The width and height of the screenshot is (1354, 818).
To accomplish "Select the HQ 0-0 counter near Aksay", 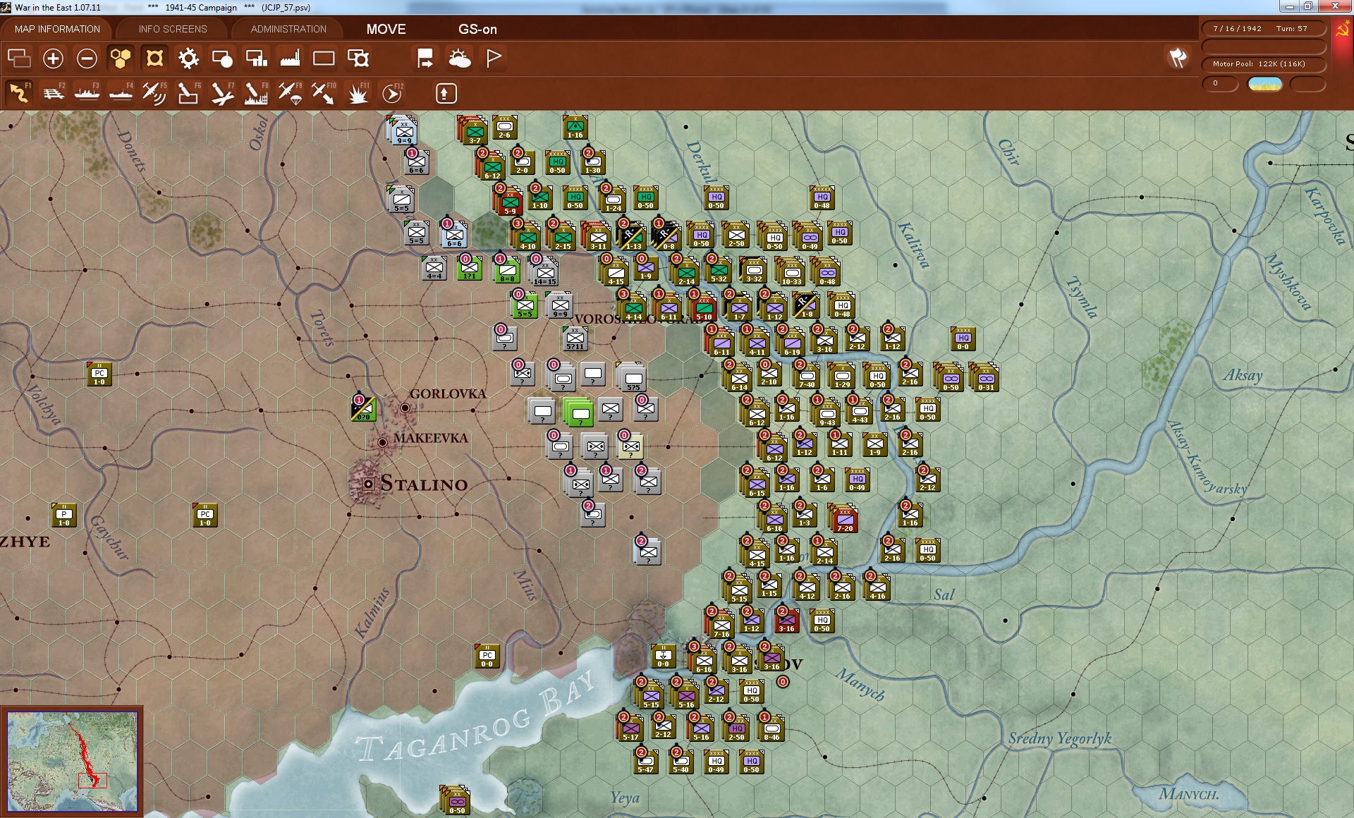I will [x=963, y=338].
